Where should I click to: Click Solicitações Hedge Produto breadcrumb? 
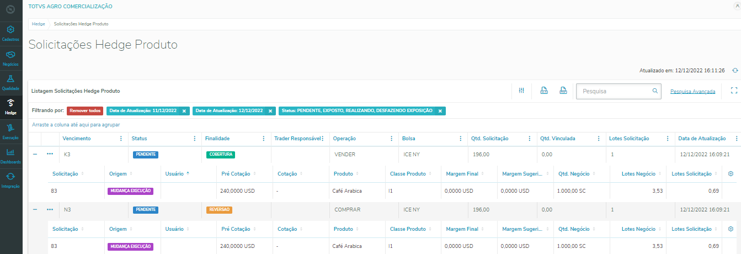coord(81,24)
